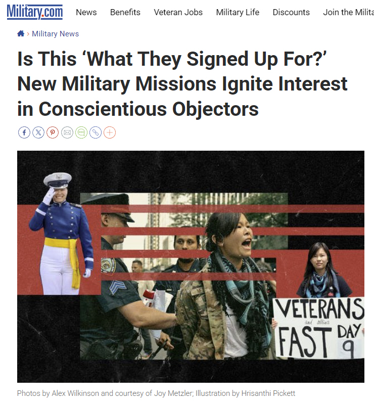This screenshot has height=404, width=374.
Task: Open the Benefits menu
Action: tap(125, 12)
